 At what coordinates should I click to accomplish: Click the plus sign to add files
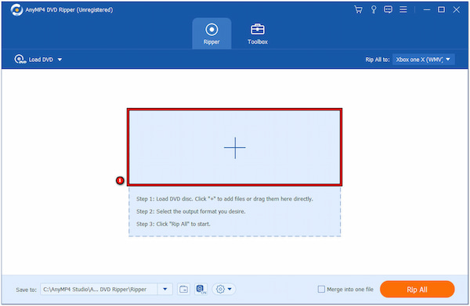(x=235, y=148)
